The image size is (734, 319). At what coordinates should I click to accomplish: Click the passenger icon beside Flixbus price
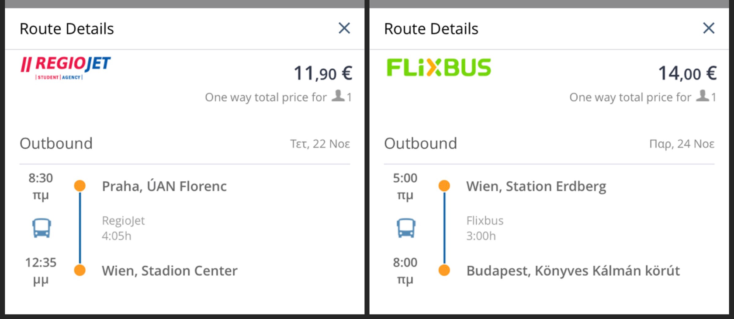point(703,96)
